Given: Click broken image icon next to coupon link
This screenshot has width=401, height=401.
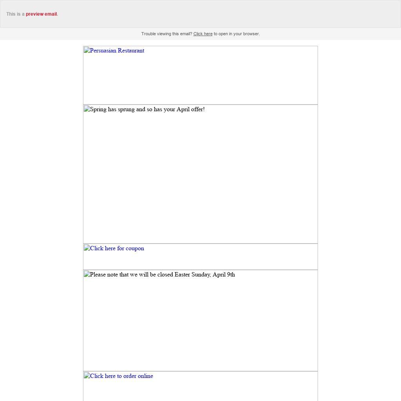Looking at the screenshot, I should pos(87,248).
